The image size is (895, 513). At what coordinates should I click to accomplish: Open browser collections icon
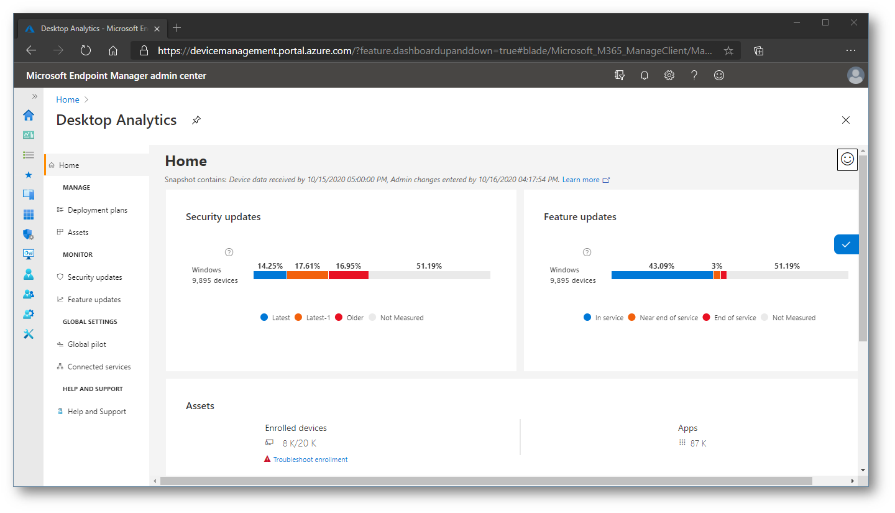(x=758, y=51)
